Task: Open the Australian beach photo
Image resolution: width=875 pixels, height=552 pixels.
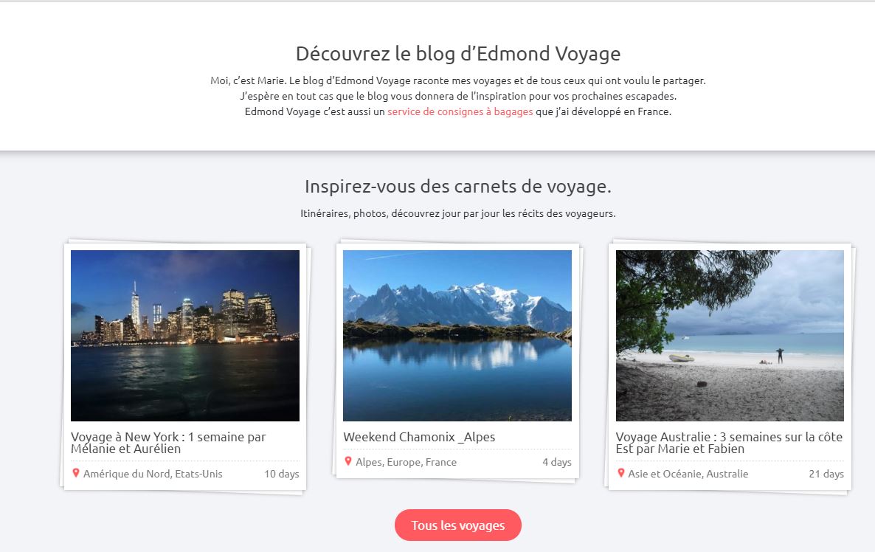Action: (x=730, y=336)
